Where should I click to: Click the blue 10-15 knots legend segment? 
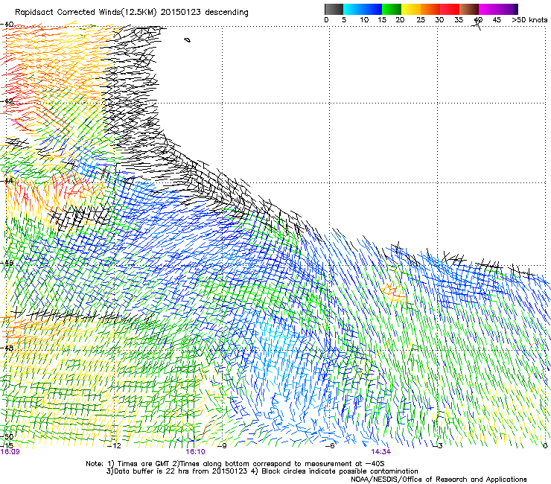(372, 9)
